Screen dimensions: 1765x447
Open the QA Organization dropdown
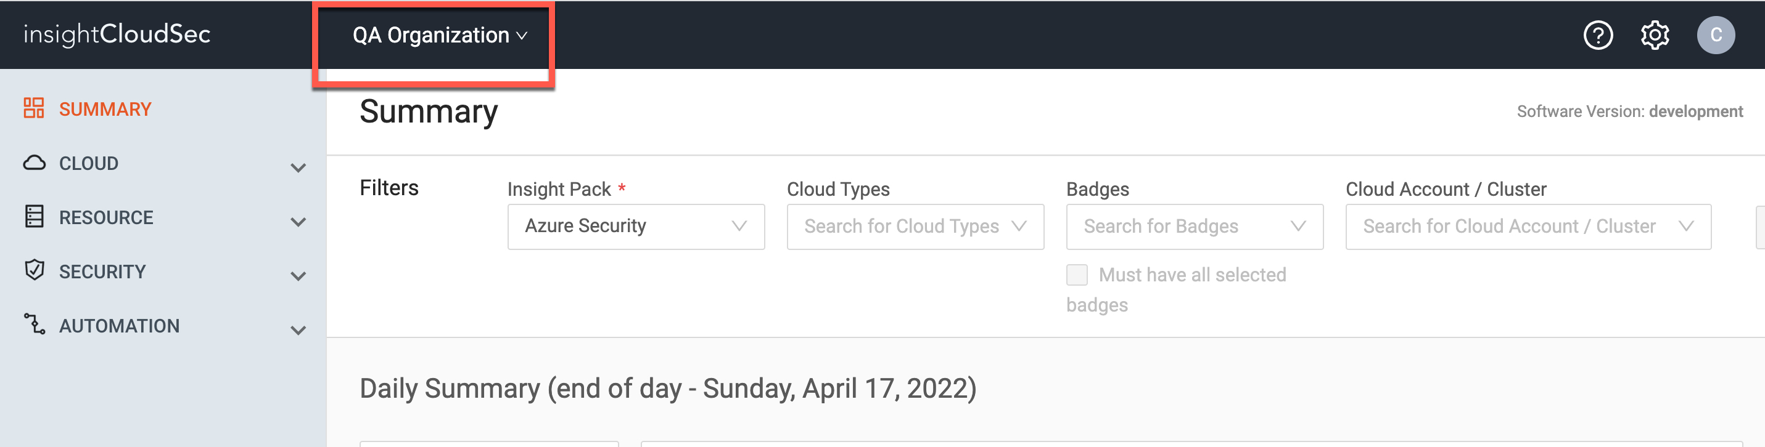pyautogui.click(x=439, y=36)
